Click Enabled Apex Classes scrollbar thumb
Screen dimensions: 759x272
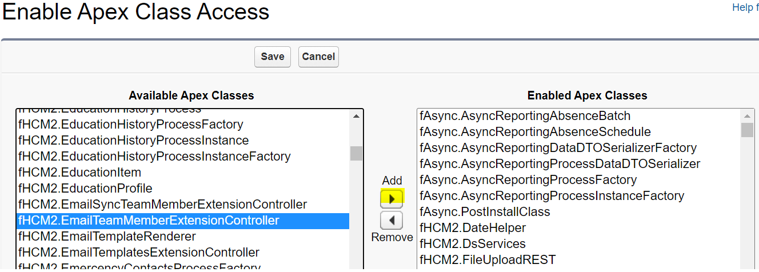pyautogui.click(x=746, y=130)
